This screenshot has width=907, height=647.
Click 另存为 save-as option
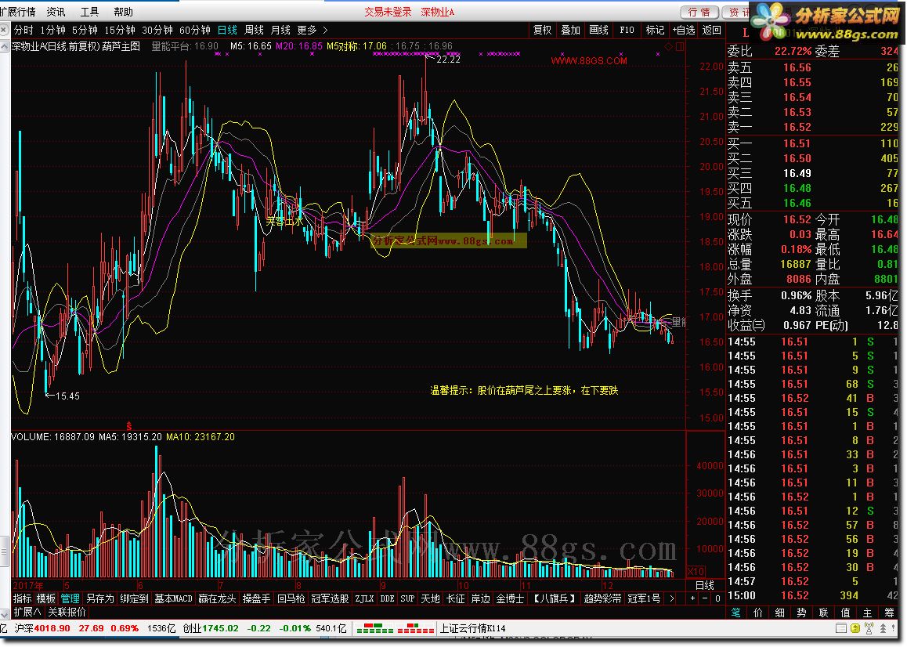click(x=99, y=598)
